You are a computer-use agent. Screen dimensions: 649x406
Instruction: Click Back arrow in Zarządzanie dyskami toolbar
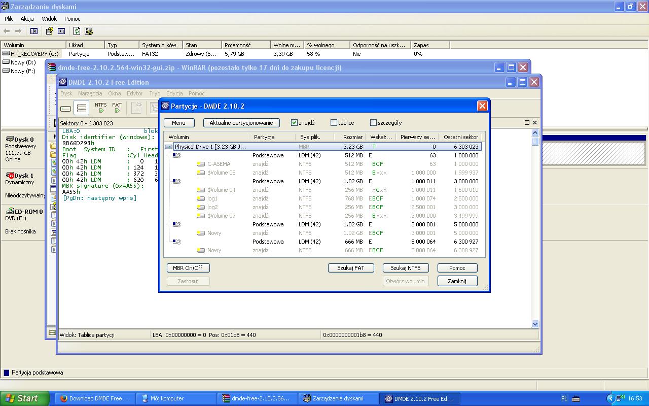[7, 31]
